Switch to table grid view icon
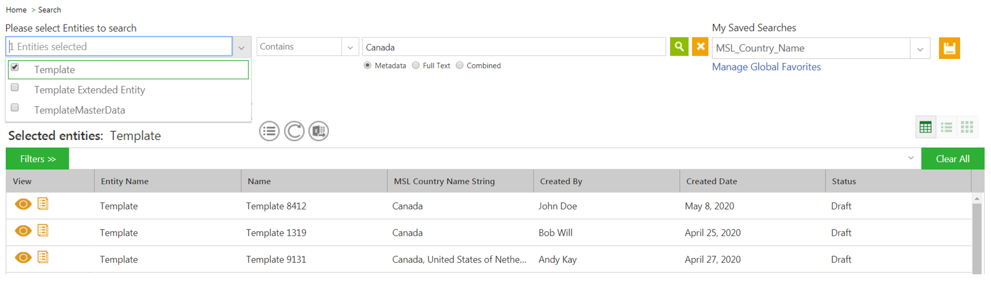 925,127
